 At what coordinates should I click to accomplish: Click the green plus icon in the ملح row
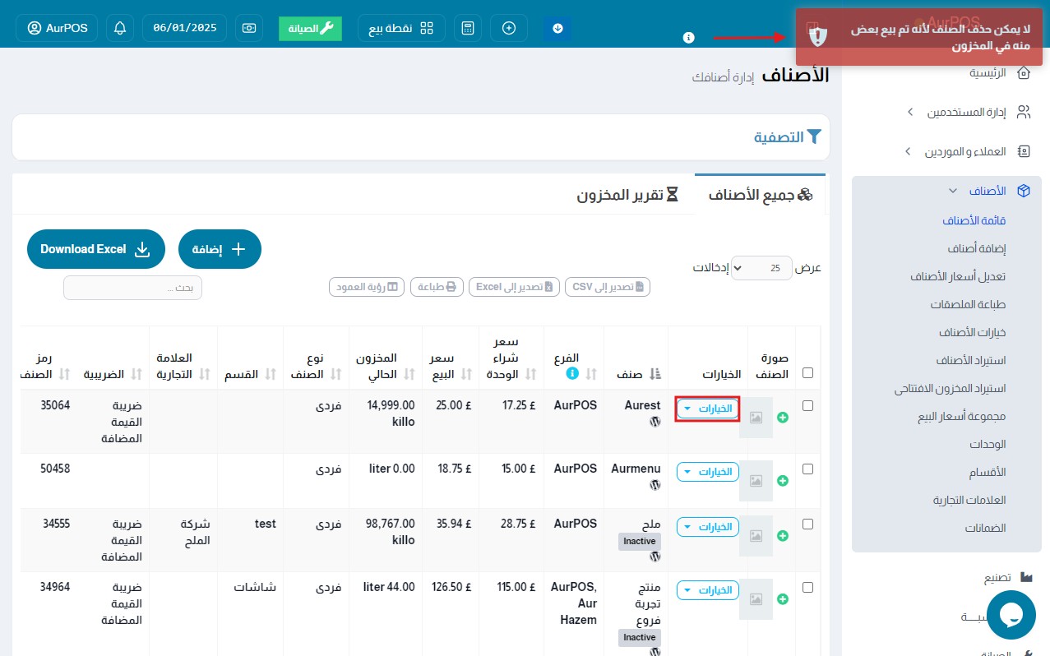coord(783,535)
